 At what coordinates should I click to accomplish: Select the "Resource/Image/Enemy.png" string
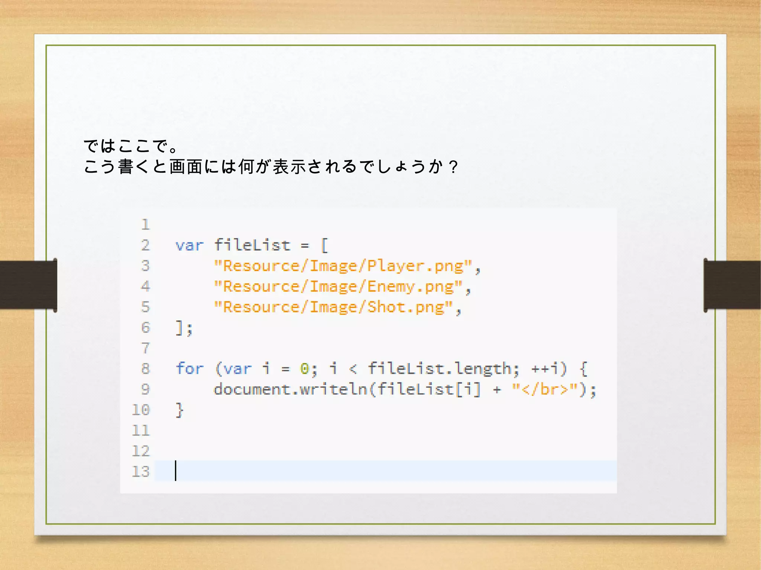point(338,287)
